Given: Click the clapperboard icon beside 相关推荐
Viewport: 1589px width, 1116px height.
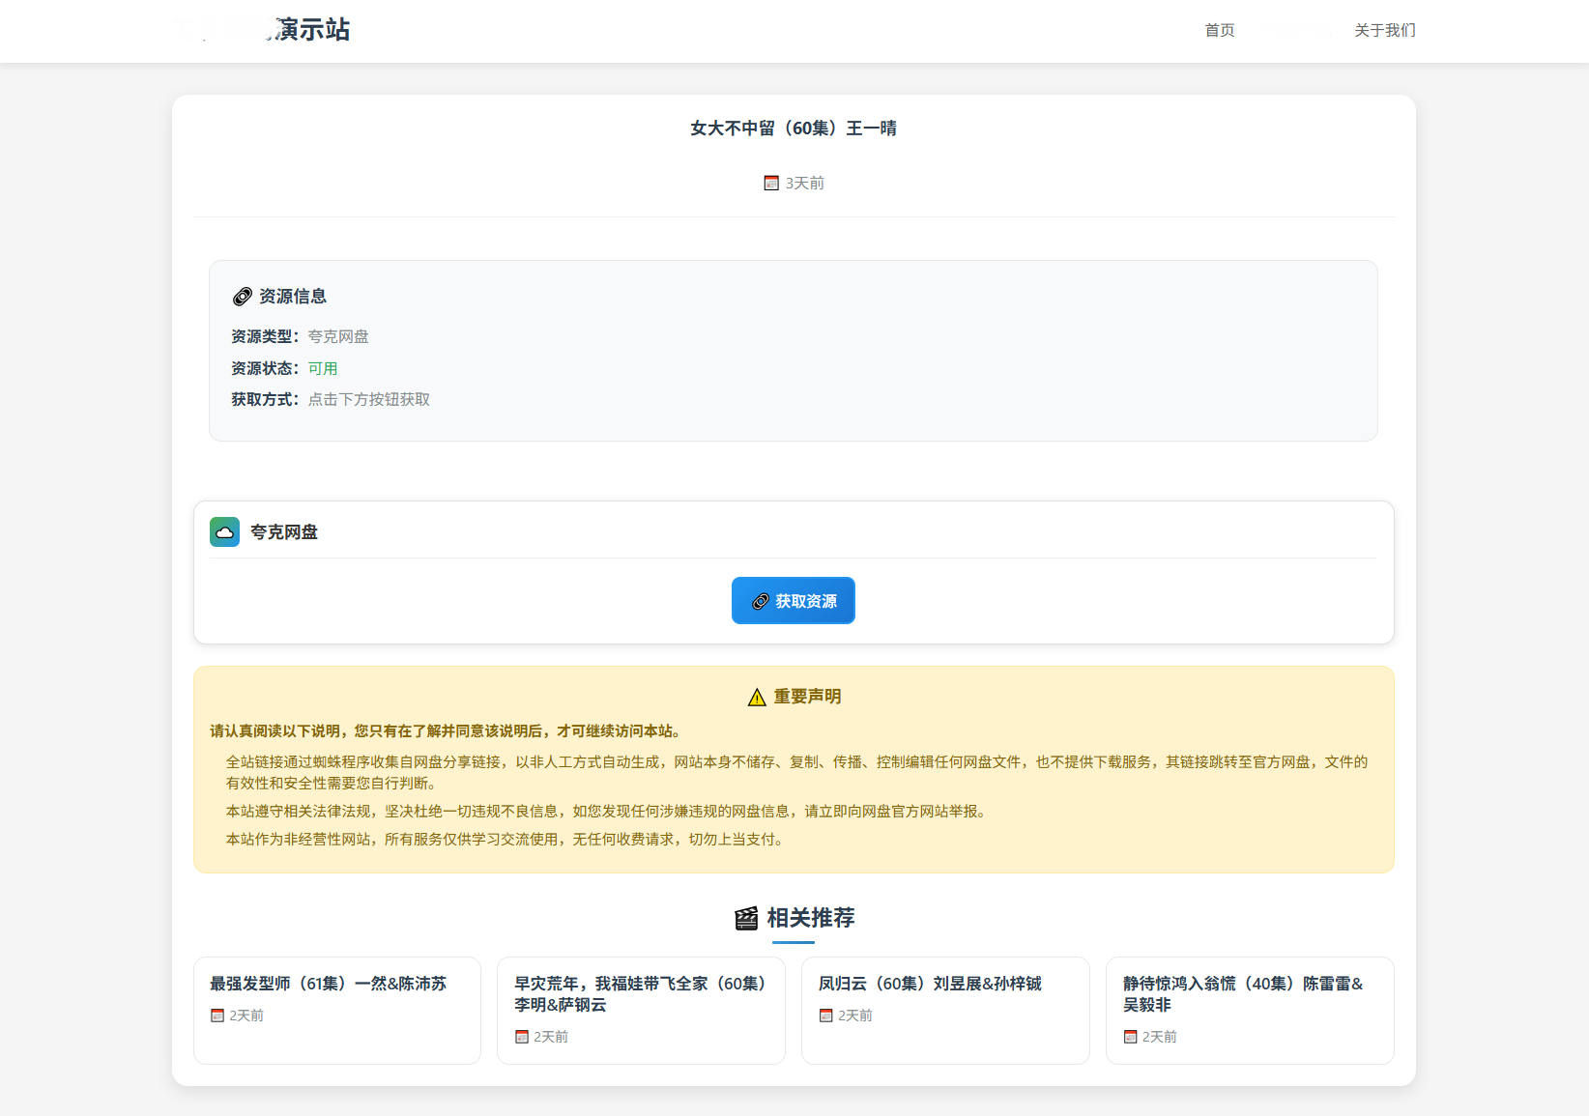Looking at the screenshot, I should tap(746, 918).
